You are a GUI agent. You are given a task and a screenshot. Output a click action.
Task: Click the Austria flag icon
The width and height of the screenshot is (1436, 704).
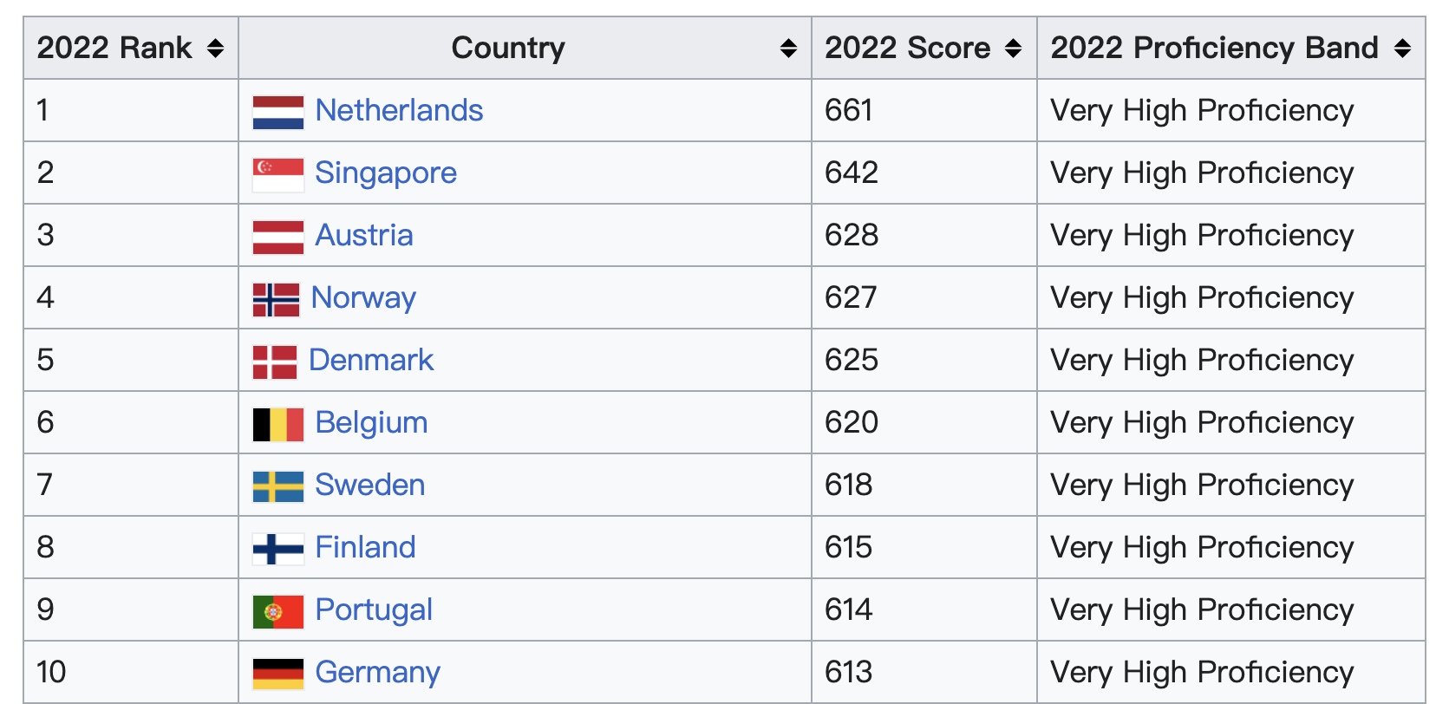(x=277, y=237)
